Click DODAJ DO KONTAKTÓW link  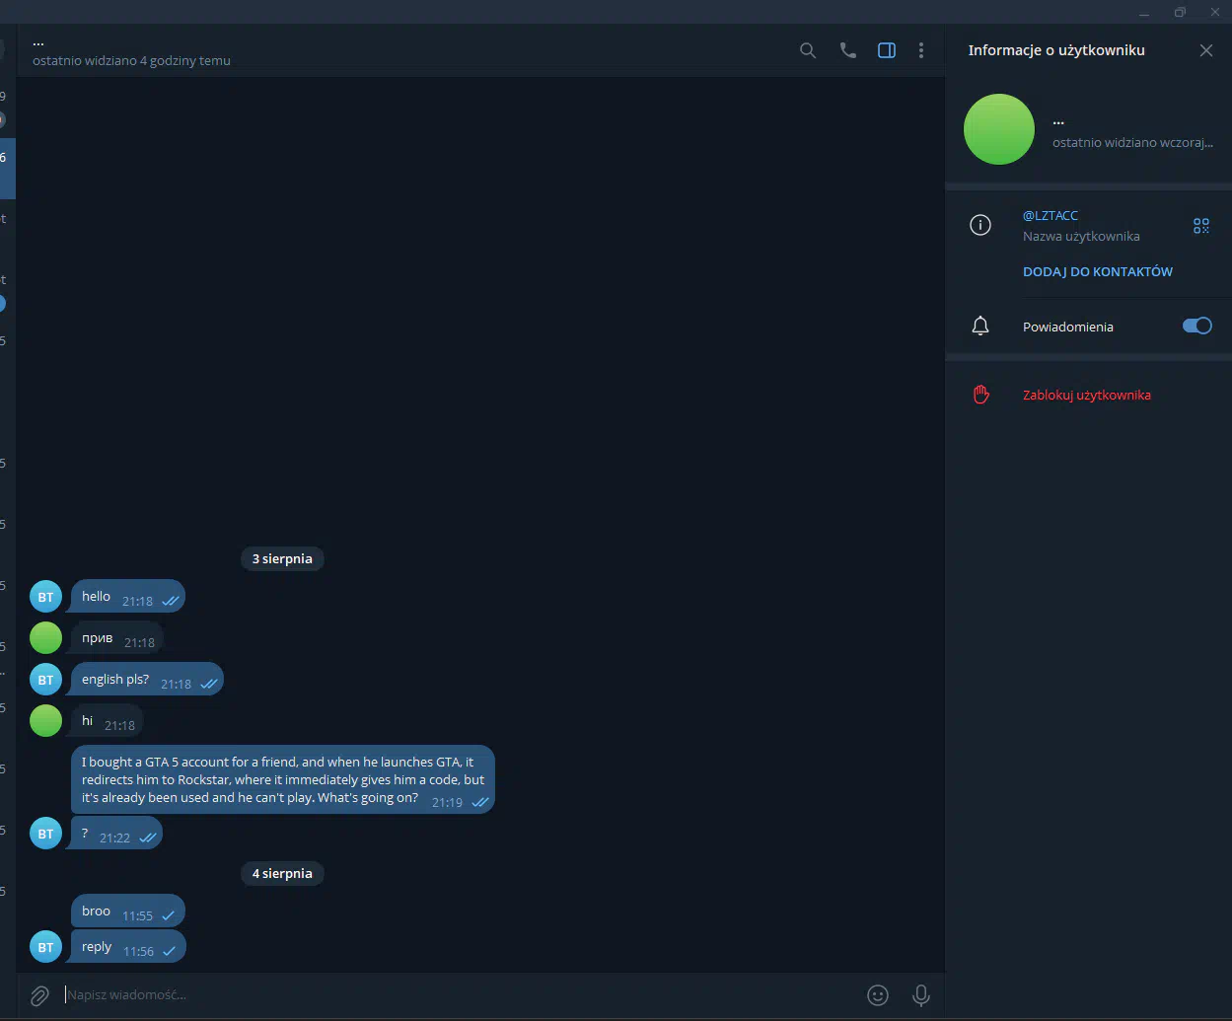pos(1098,271)
